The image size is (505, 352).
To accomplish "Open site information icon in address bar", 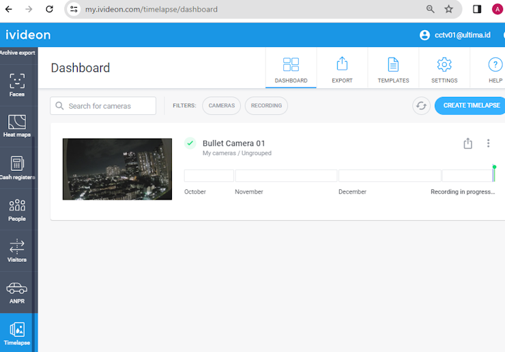I will [74, 9].
